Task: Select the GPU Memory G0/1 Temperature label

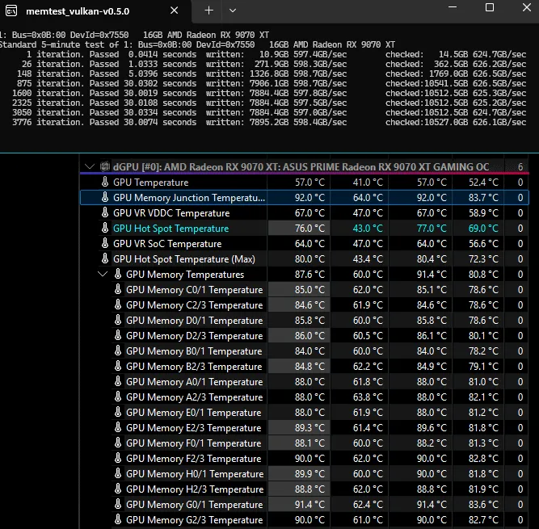Action: coord(194,505)
